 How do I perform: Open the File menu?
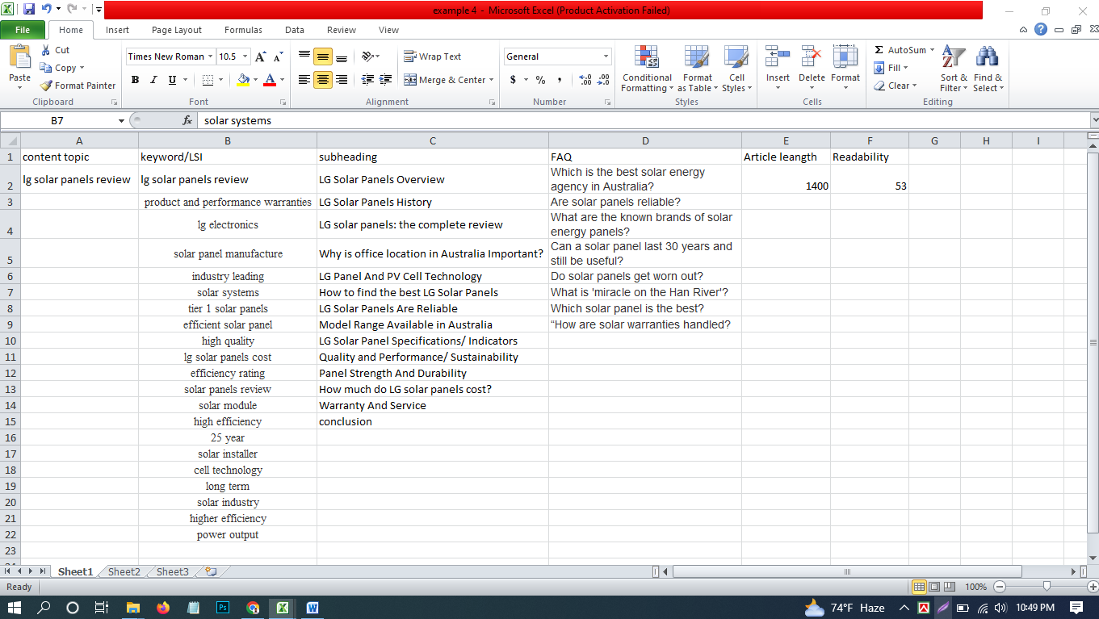pos(23,28)
